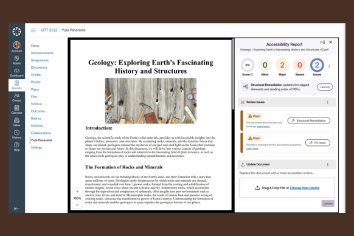Screen dimensions: 354x236
Task: Toggle the course menu hamburger icon
Action: [33, 30]
